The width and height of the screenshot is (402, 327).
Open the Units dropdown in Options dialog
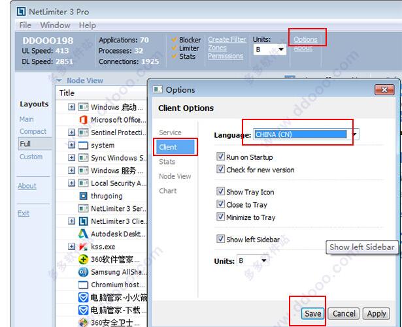pos(264,261)
